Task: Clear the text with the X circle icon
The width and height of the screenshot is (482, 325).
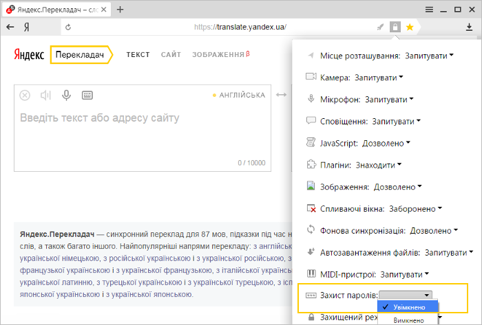Action: [25, 95]
